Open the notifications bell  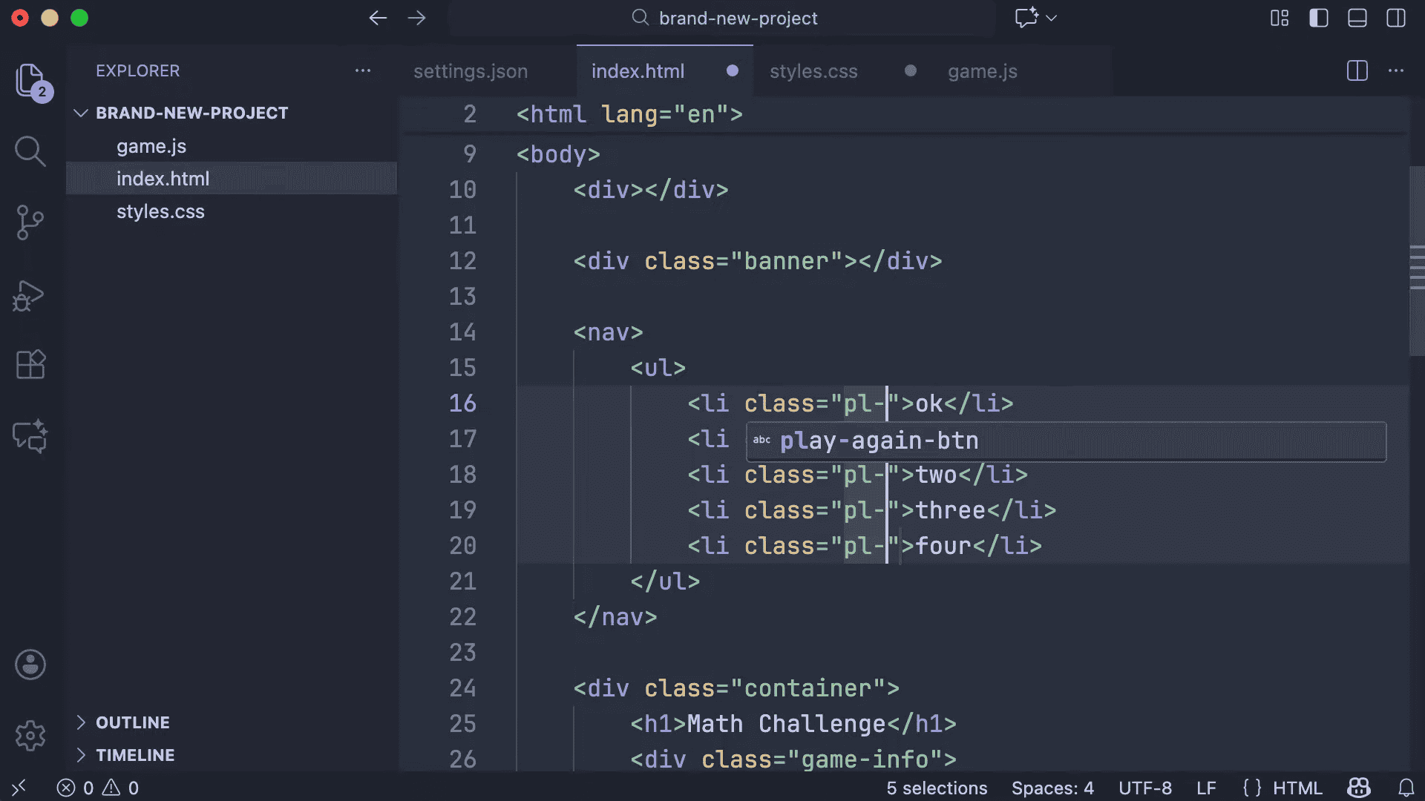pyautogui.click(x=1406, y=788)
